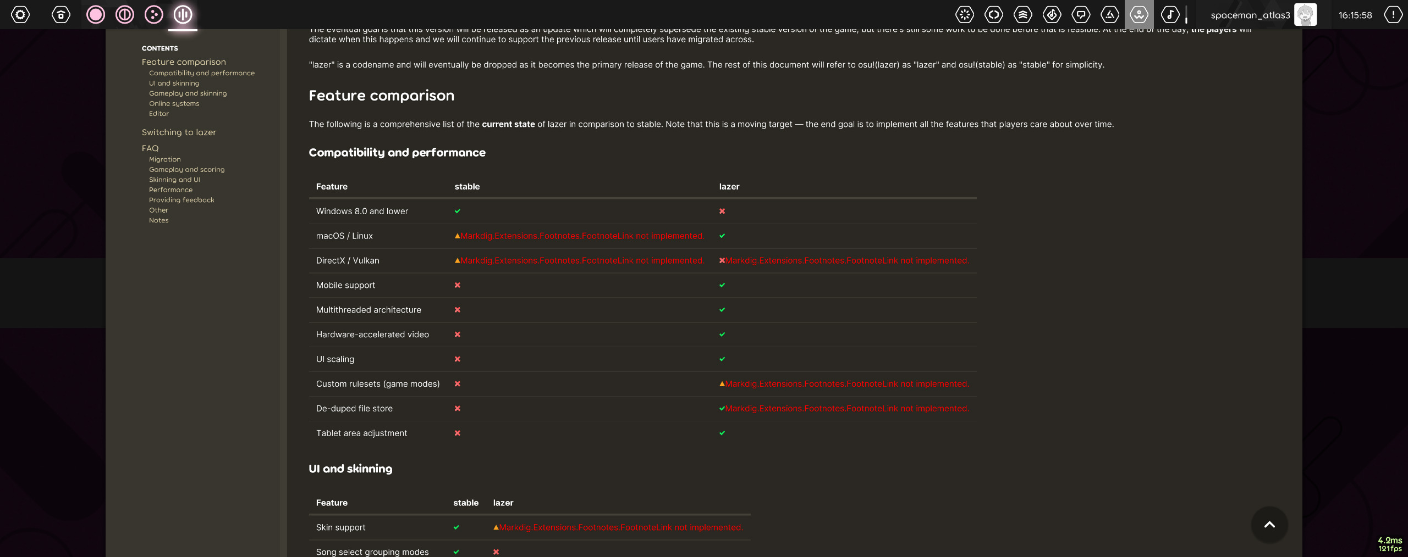Jump to Feature comparison in contents
The height and width of the screenshot is (557, 1408).
click(184, 62)
